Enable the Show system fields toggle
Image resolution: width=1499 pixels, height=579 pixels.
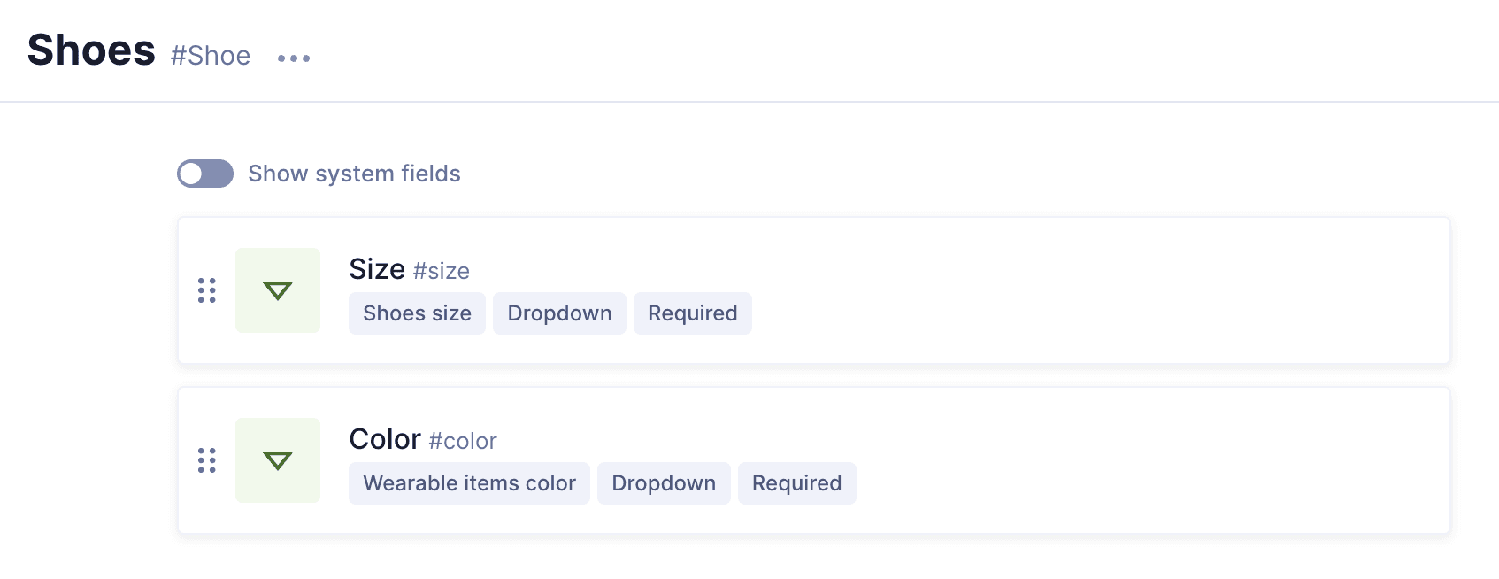[205, 174]
